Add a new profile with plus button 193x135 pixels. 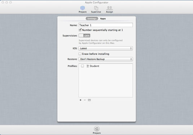tap(80, 100)
